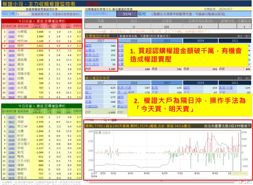
Task: Open stock code 2376 技嘉 link
Action: click(12, 69)
